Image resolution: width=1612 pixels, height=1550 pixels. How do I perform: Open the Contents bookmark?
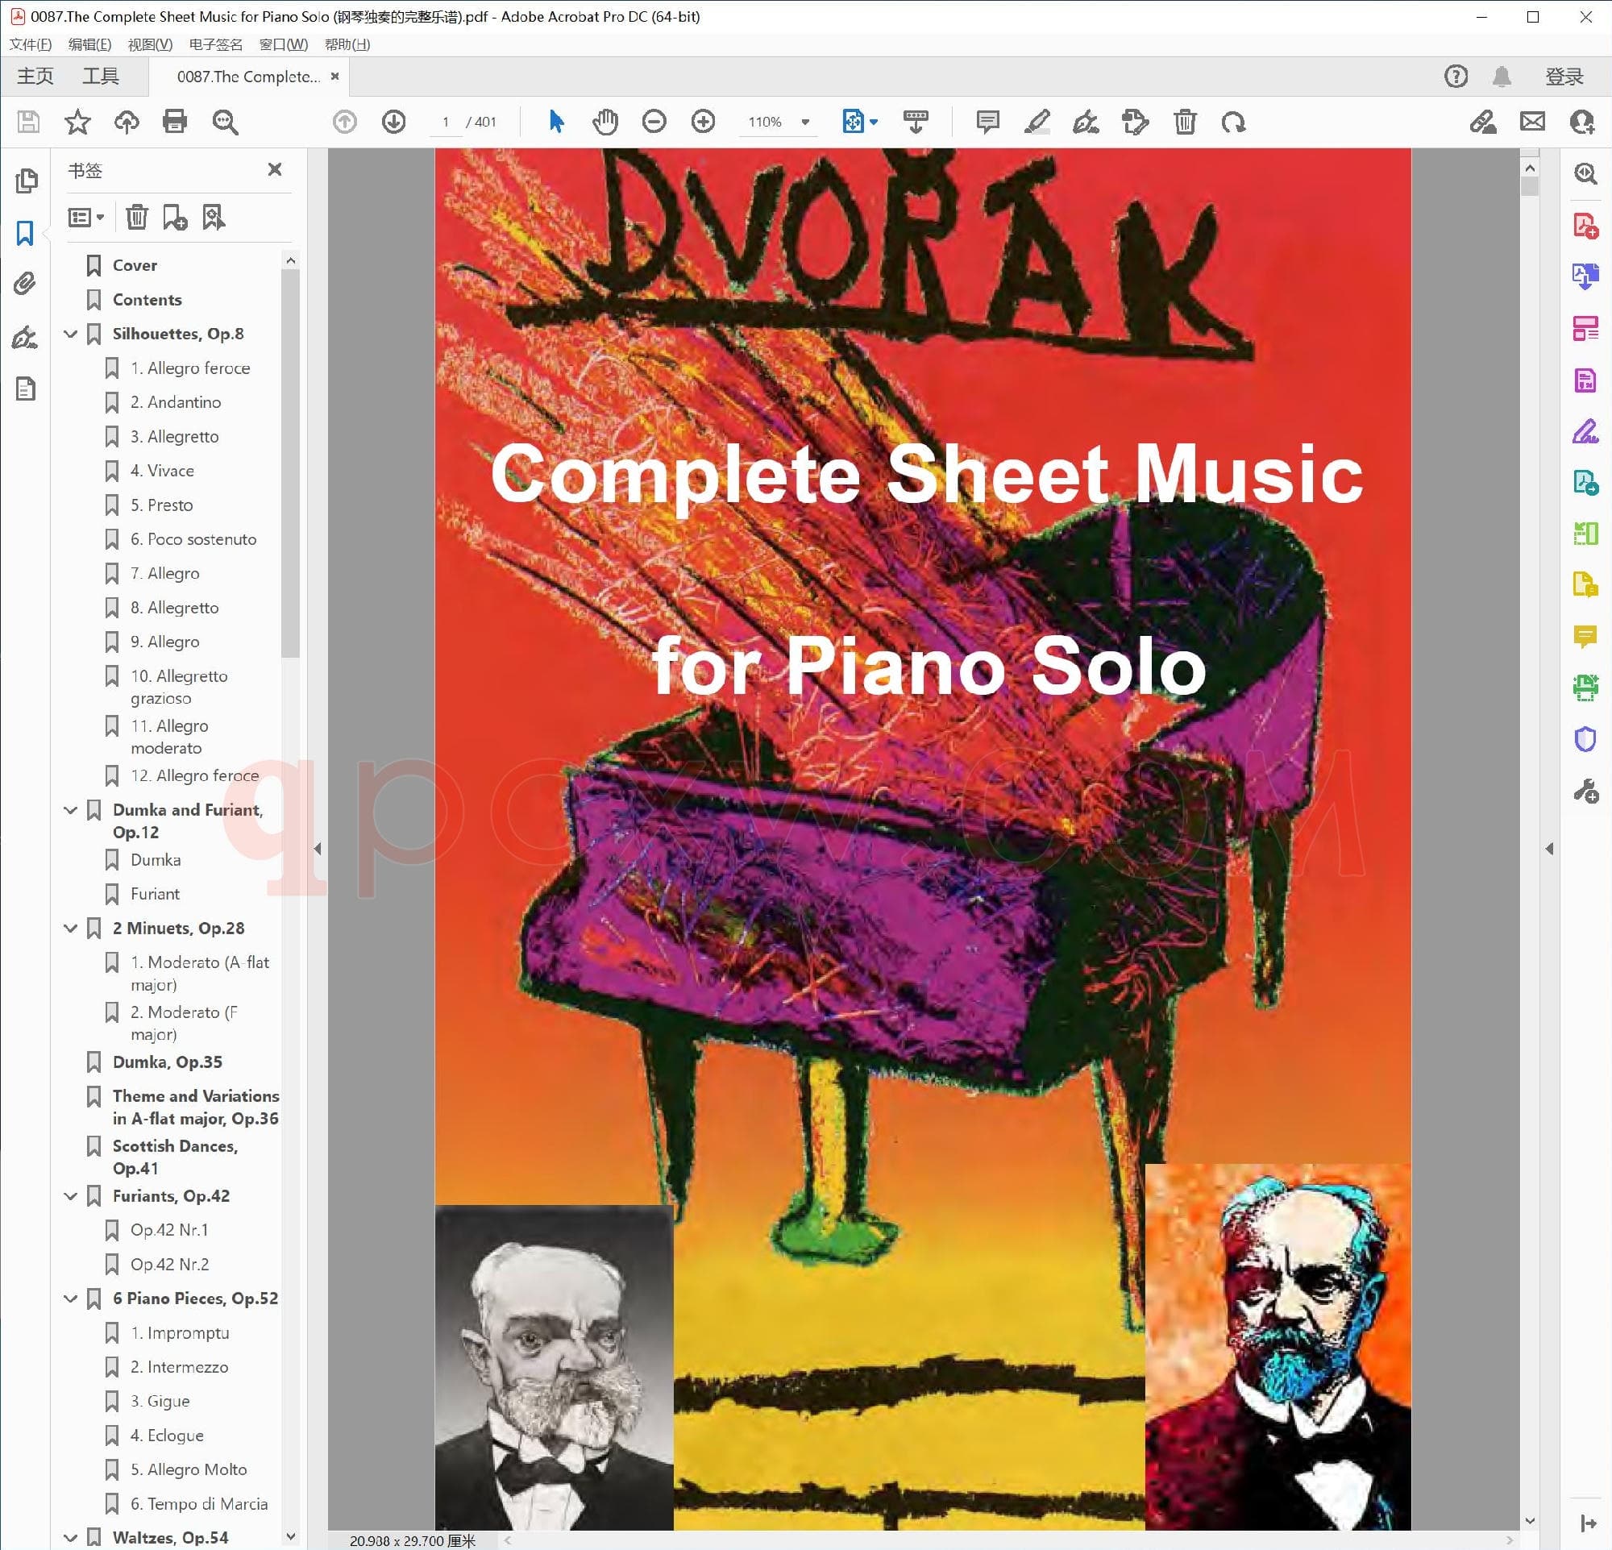click(147, 299)
